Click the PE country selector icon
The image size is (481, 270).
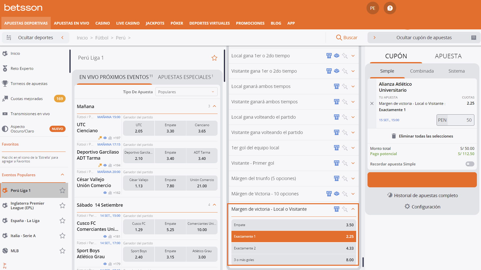(x=373, y=8)
